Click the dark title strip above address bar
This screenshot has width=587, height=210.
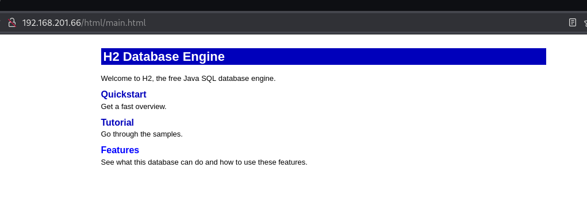tap(293, 5)
